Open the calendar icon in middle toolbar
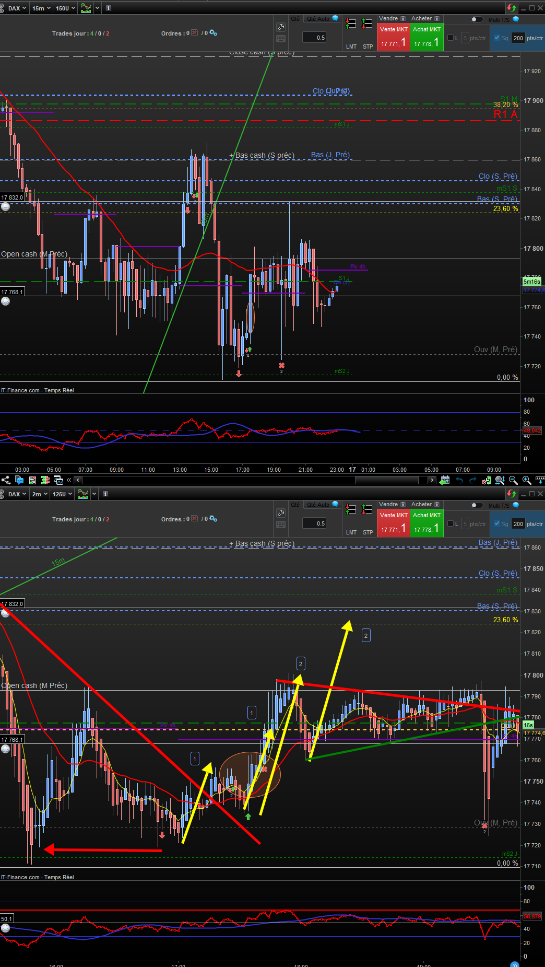 pyautogui.click(x=445, y=480)
